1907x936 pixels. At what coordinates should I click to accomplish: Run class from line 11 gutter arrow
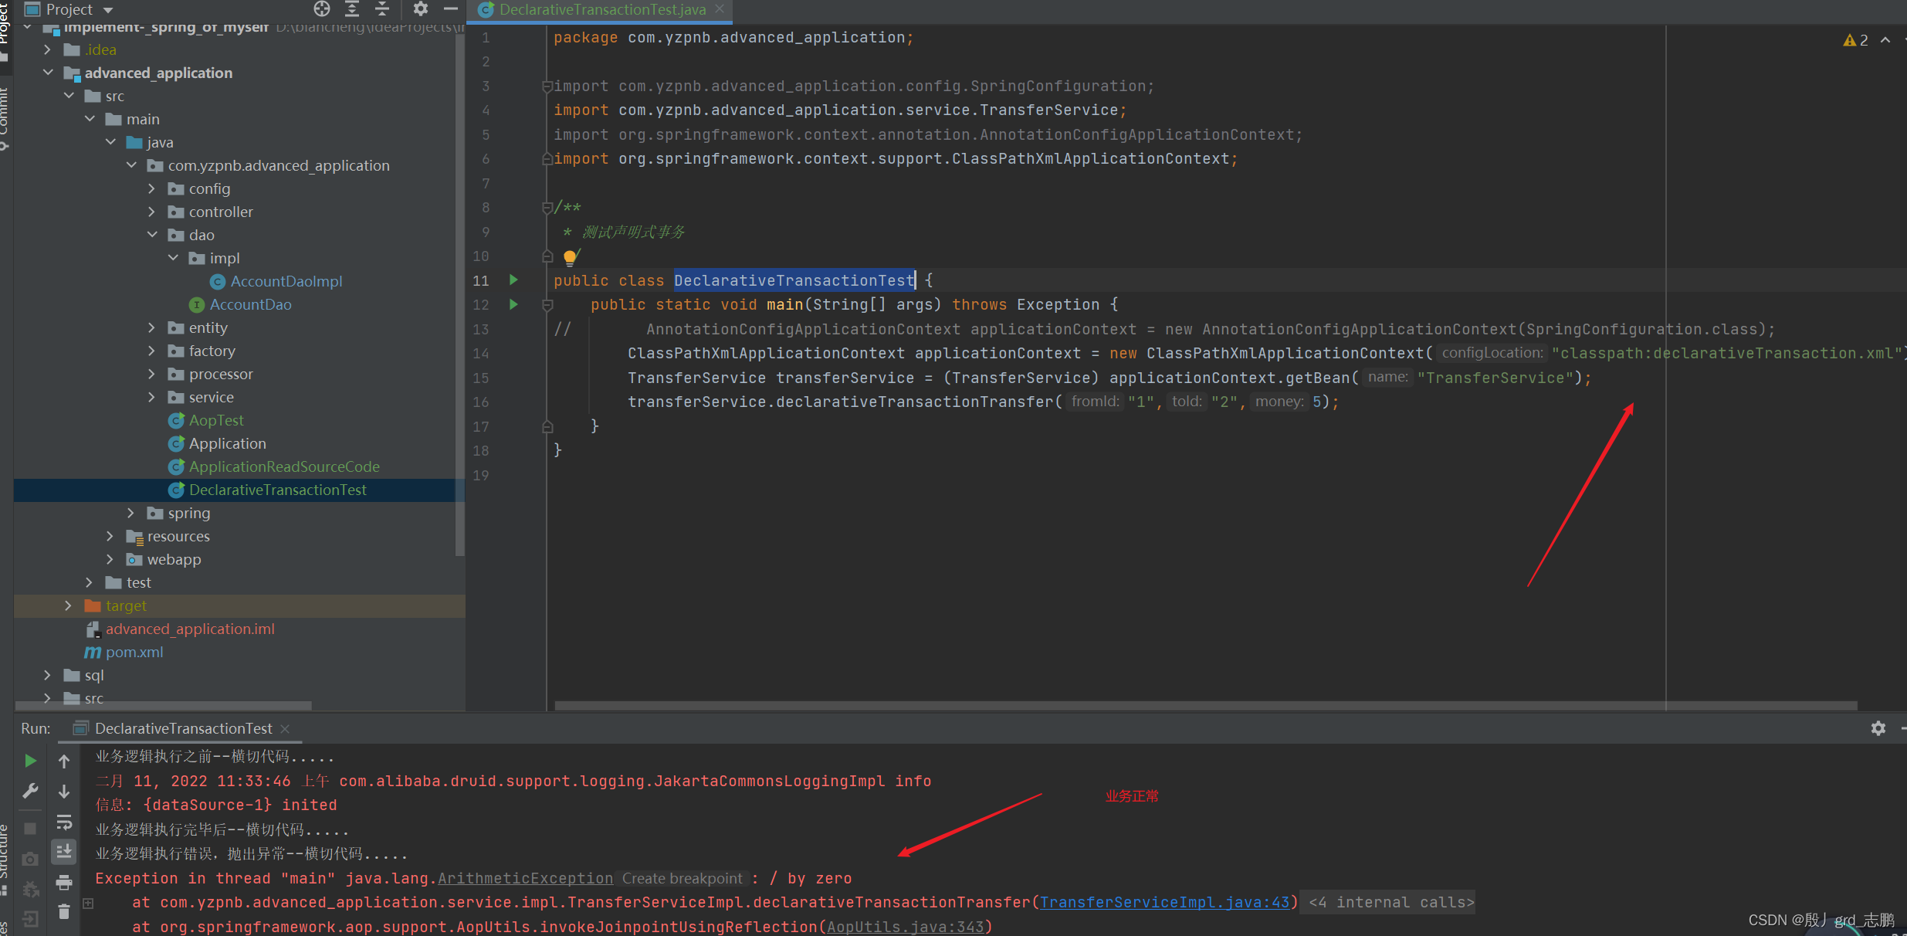point(513,280)
